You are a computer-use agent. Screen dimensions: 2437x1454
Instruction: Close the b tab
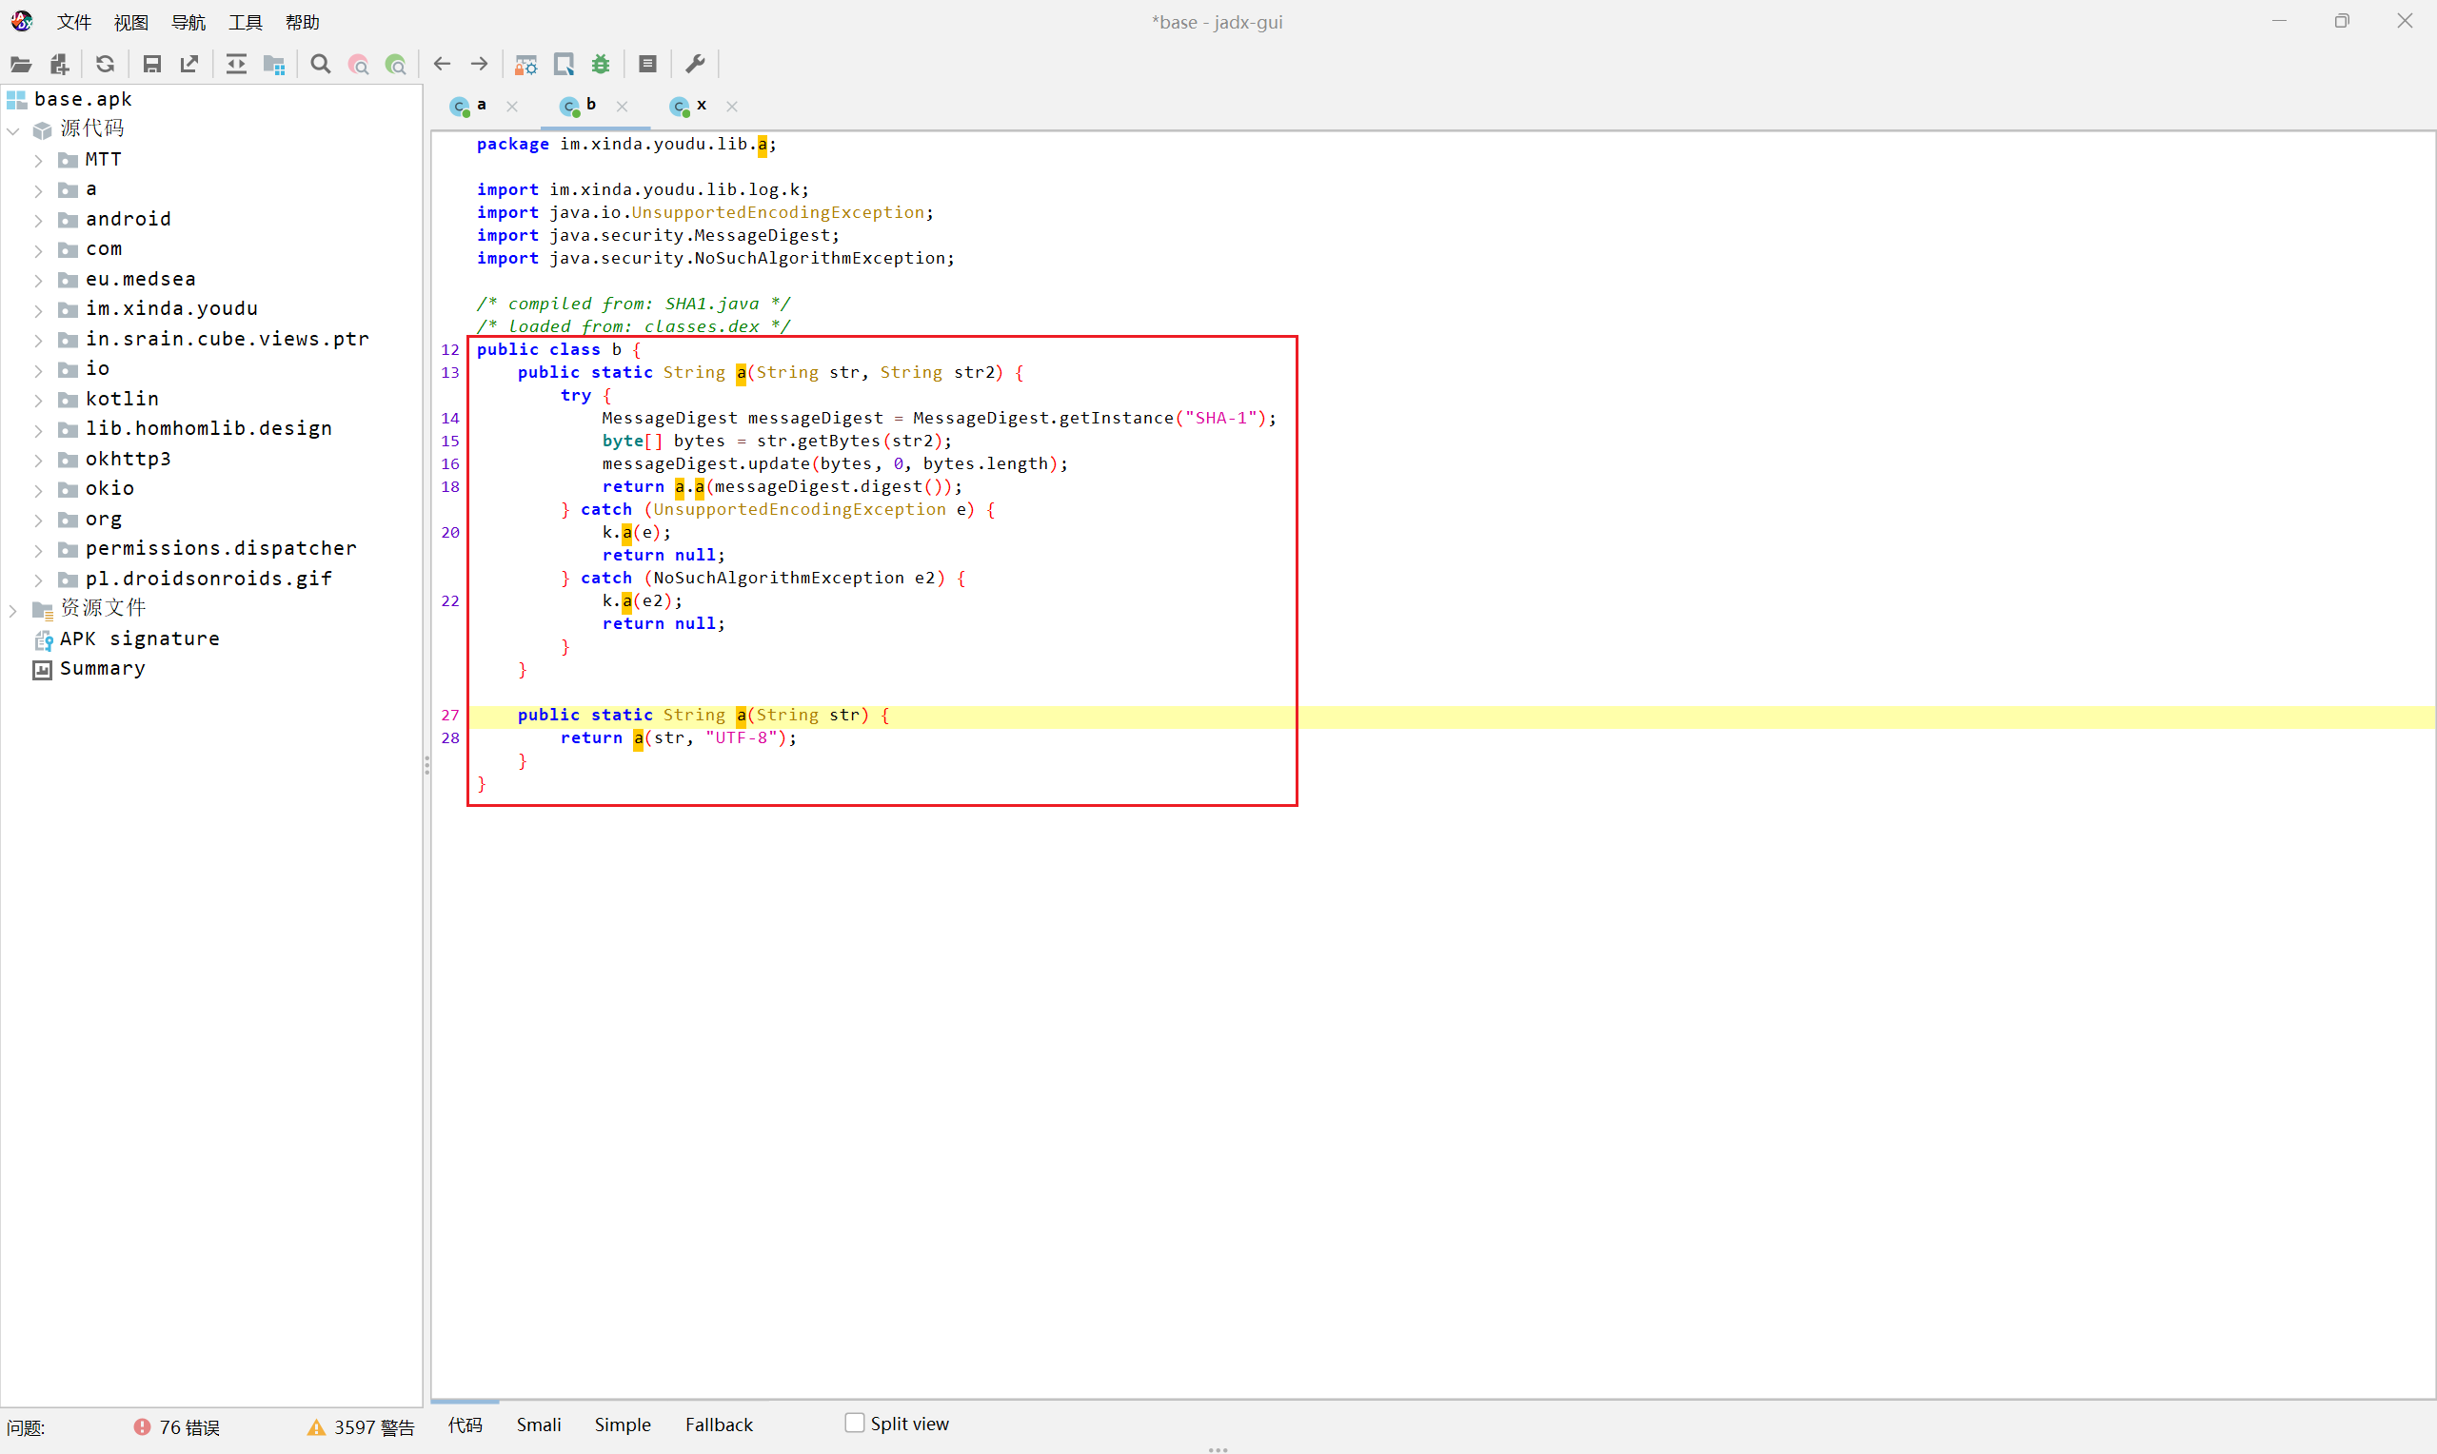point(622,106)
